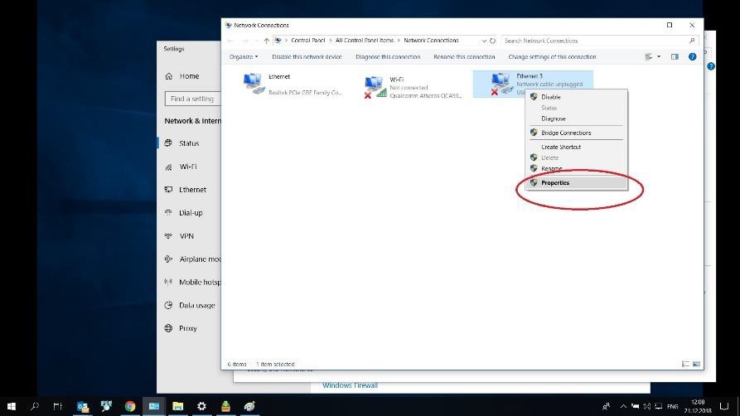Select the Ethernet 3 adapter icon

501,84
